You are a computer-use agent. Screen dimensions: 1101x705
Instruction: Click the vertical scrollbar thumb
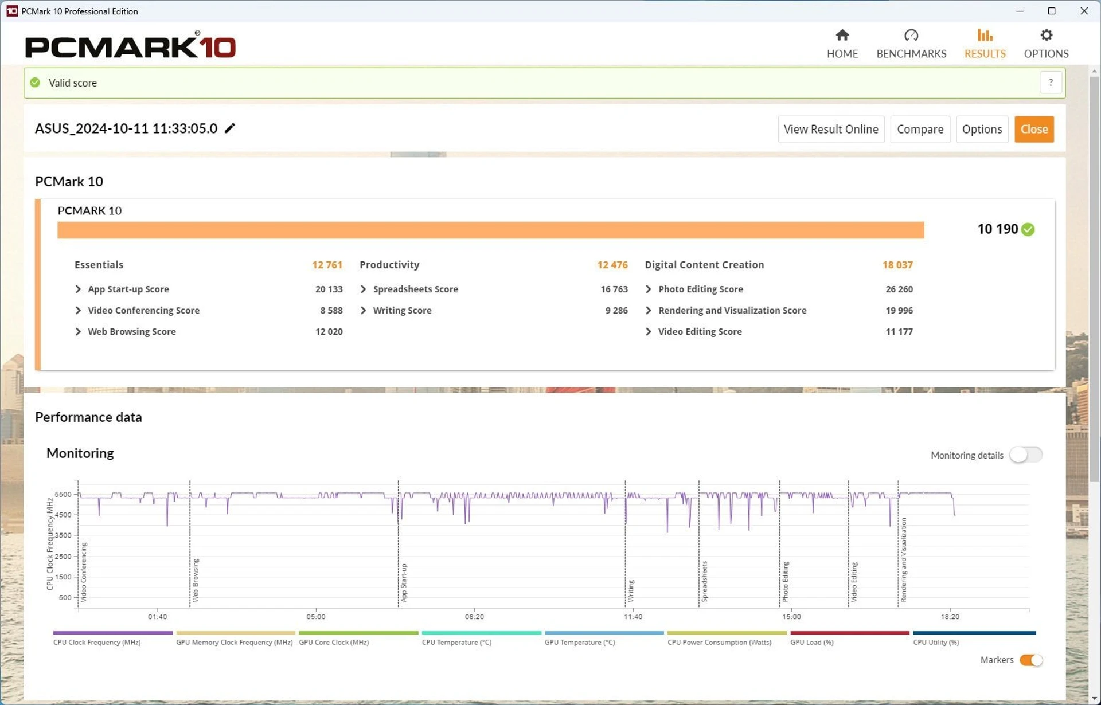(x=1094, y=279)
